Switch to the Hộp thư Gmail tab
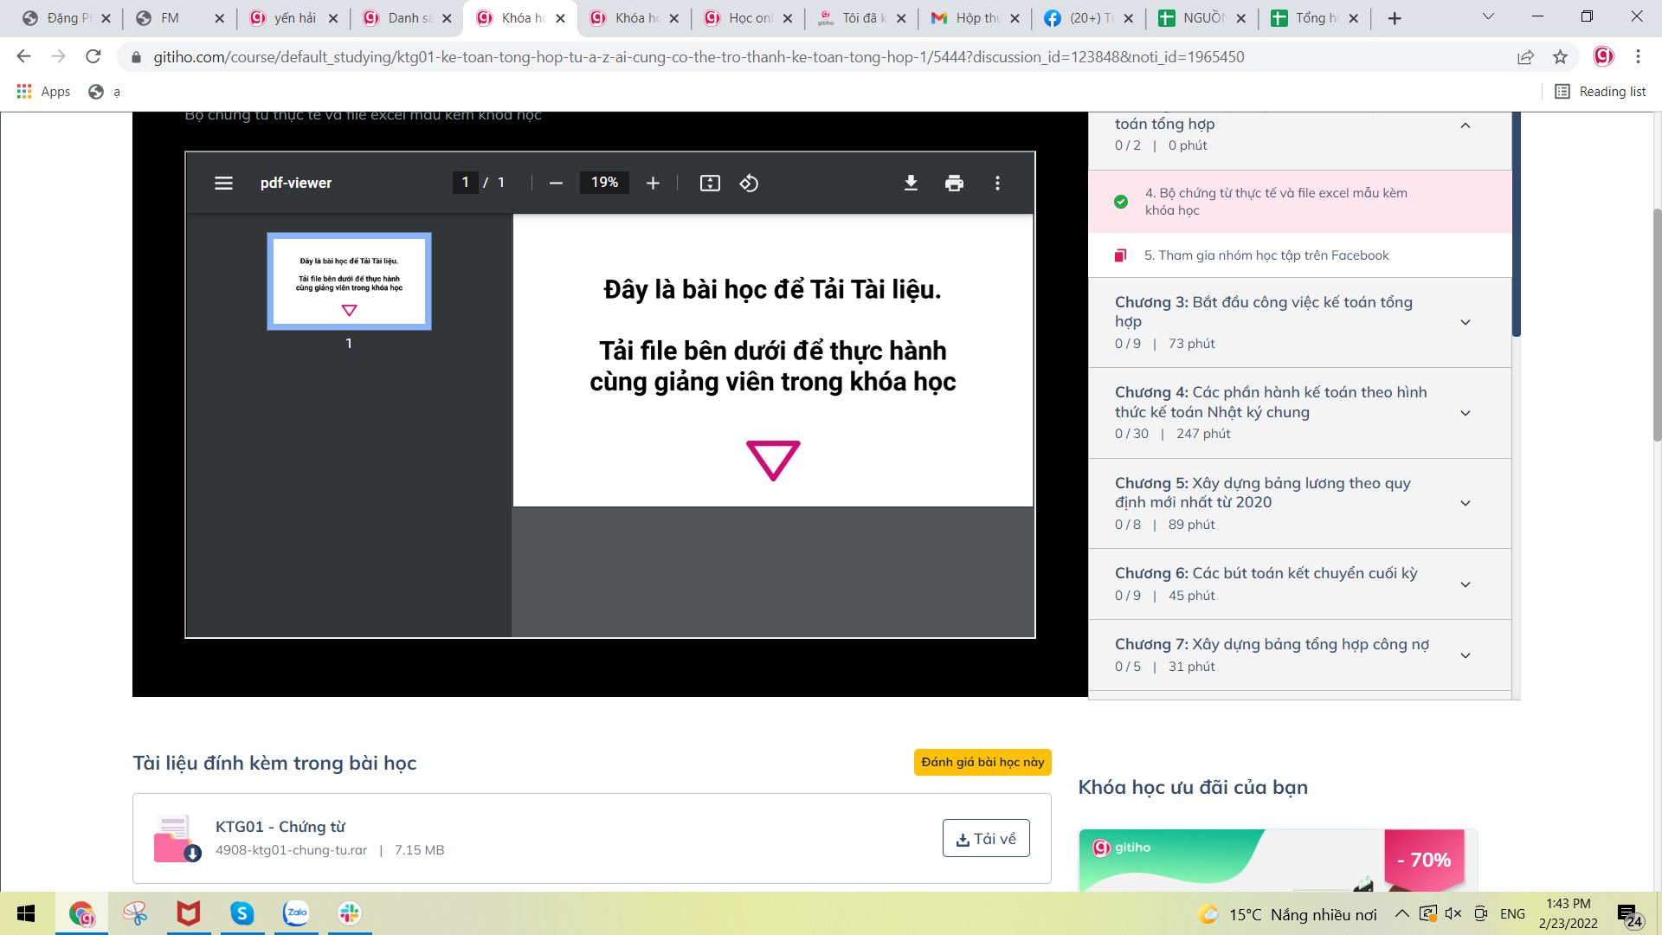The image size is (1662, 935). pos(976,18)
